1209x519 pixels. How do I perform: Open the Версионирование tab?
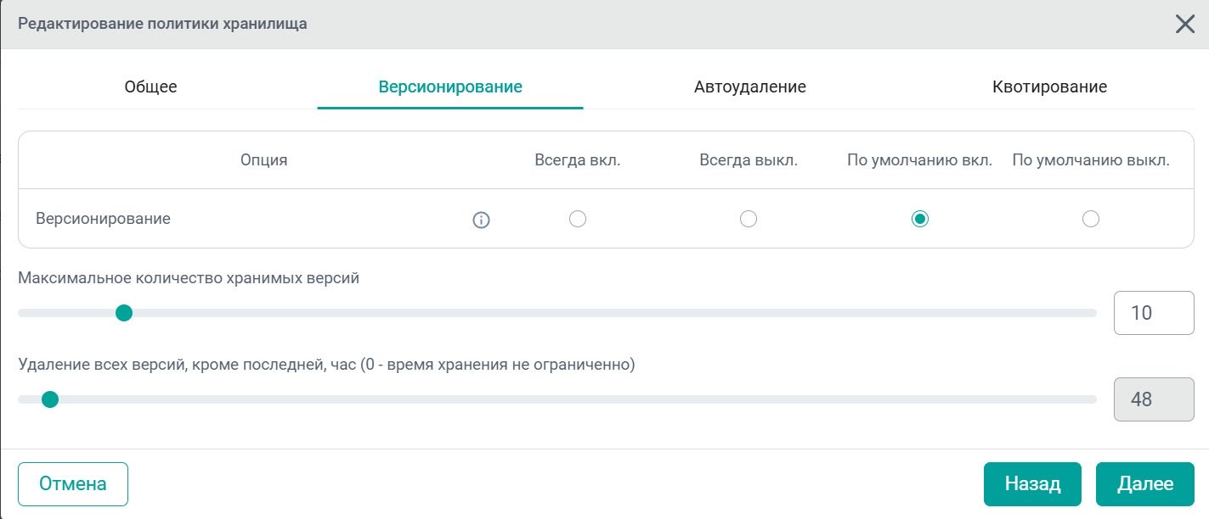(x=450, y=86)
